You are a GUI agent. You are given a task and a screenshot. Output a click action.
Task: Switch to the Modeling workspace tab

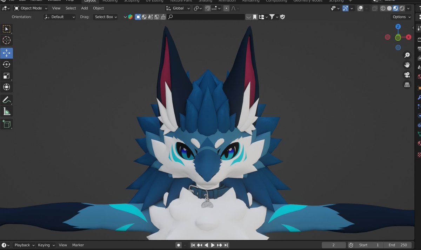pos(110,1)
